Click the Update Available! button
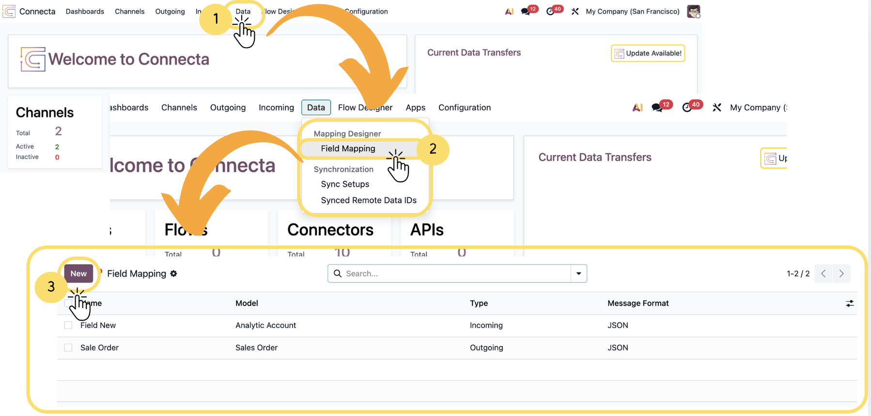Viewport: 871px width, 416px height. tap(648, 53)
